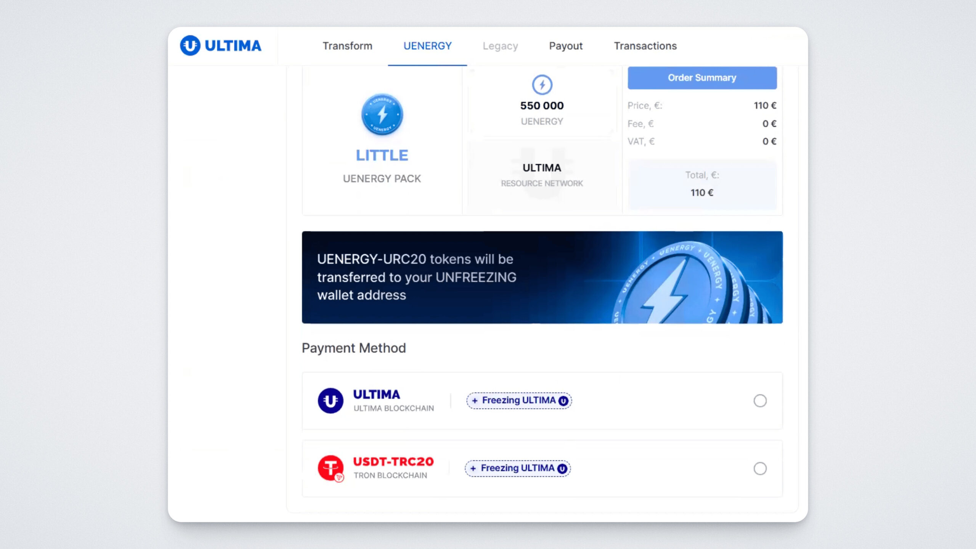This screenshot has height=549, width=976.
Task: Open the Transform tab
Action: [347, 46]
